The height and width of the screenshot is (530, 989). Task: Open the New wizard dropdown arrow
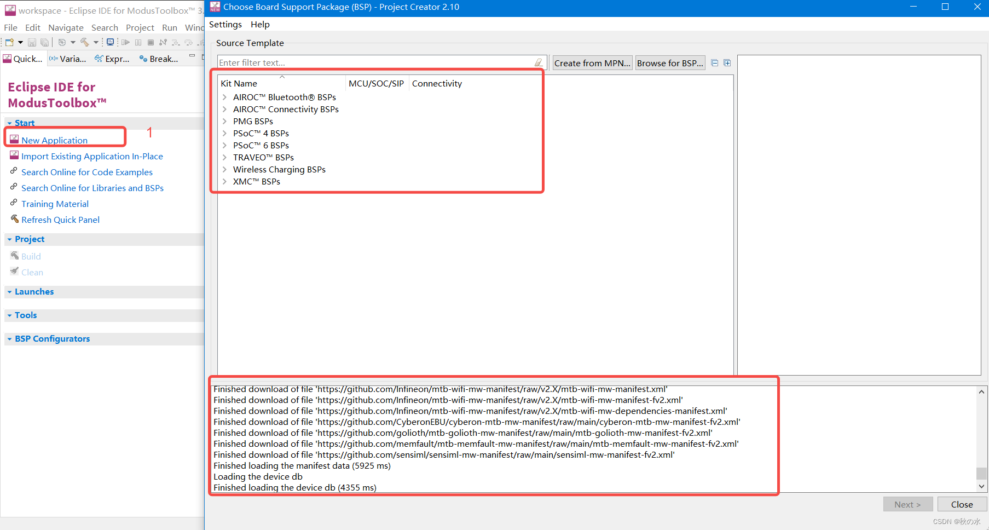click(x=20, y=42)
